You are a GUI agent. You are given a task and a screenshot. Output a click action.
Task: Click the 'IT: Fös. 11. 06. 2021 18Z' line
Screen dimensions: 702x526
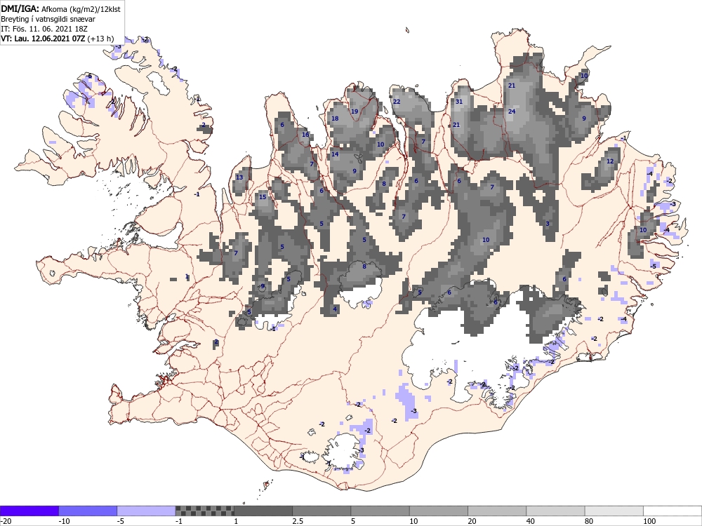(44, 29)
